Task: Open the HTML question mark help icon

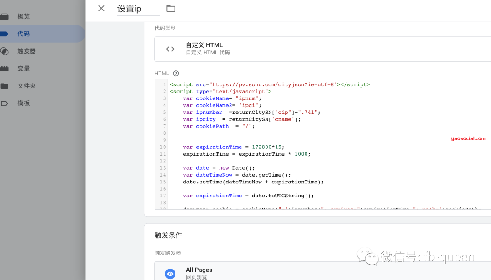Action: 175,73
